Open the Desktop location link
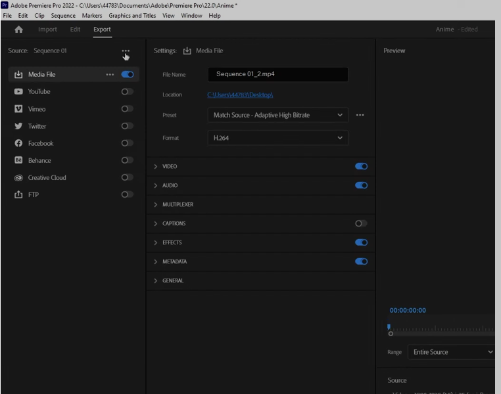This screenshot has height=394, width=501. pos(240,95)
